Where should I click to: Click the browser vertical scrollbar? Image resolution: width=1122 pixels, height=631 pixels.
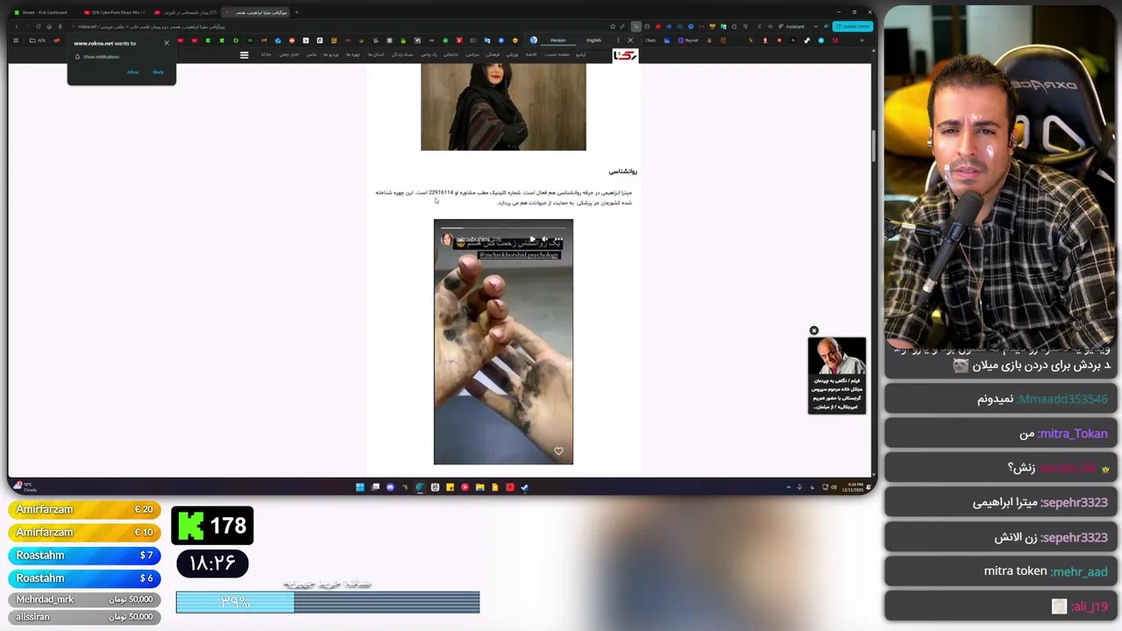(x=872, y=145)
